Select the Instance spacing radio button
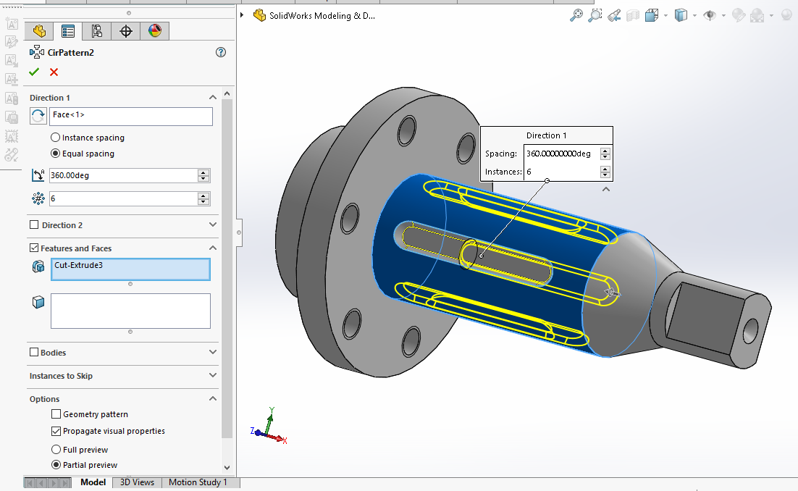The height and width of the screenshot is (491, 798). click(56, 138)
